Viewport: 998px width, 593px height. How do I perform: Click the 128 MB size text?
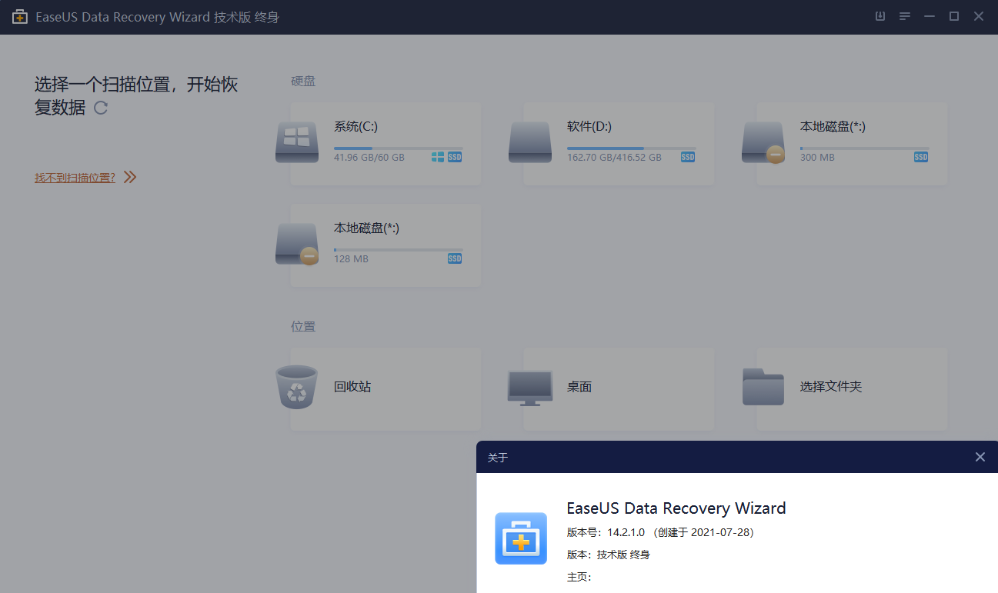tap(351, 259)
